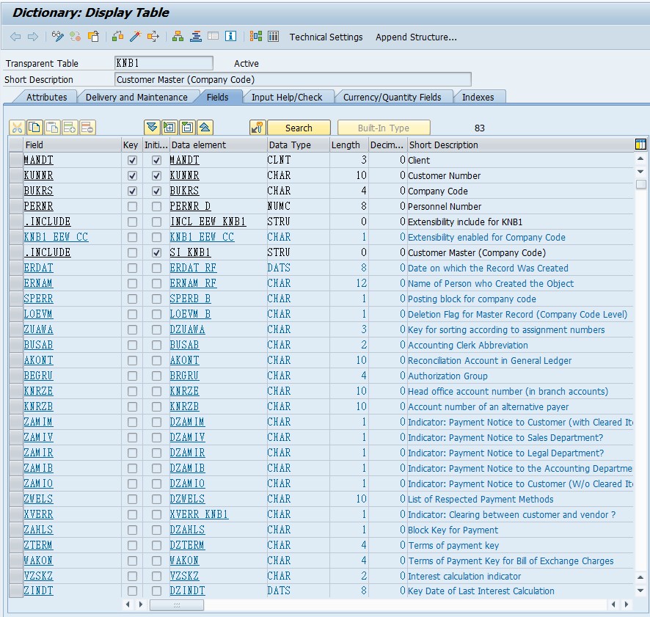The image size is (650, 617).
Task: Toggle the Key checkbox for PERNR row
Action: [132, 206]
